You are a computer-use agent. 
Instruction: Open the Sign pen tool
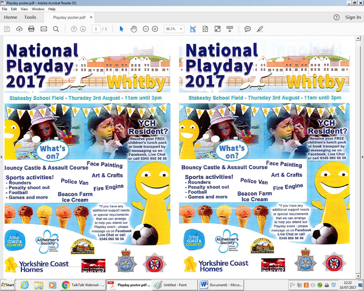[x=260, y=29]
